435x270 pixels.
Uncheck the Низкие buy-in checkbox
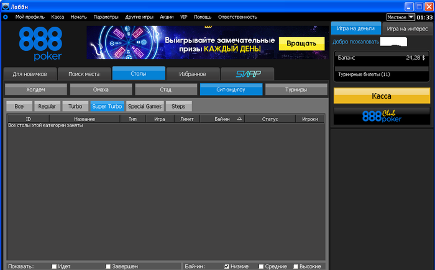point(227,266)
